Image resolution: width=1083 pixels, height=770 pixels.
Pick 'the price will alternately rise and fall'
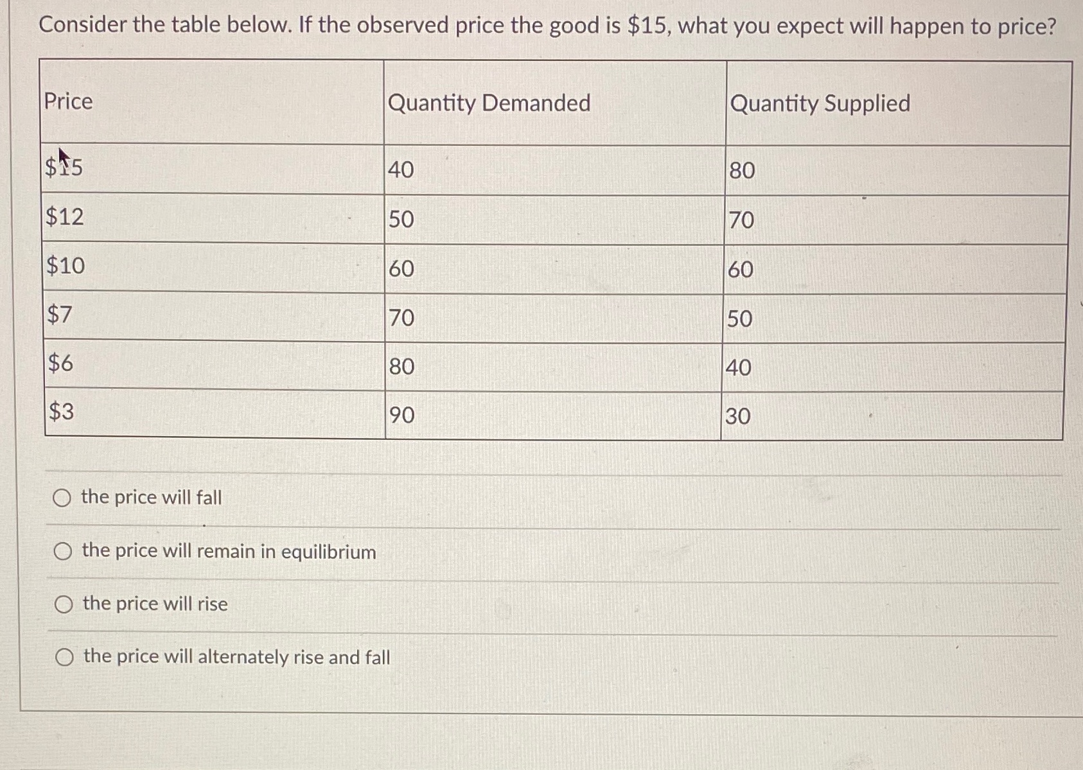[64, 656]
